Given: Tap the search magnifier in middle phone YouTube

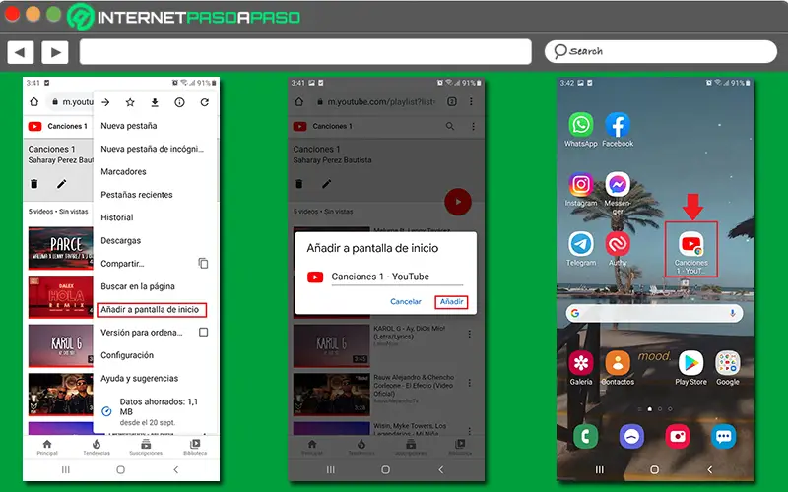Looking at the screenshot, I should (x=450, y=126).
